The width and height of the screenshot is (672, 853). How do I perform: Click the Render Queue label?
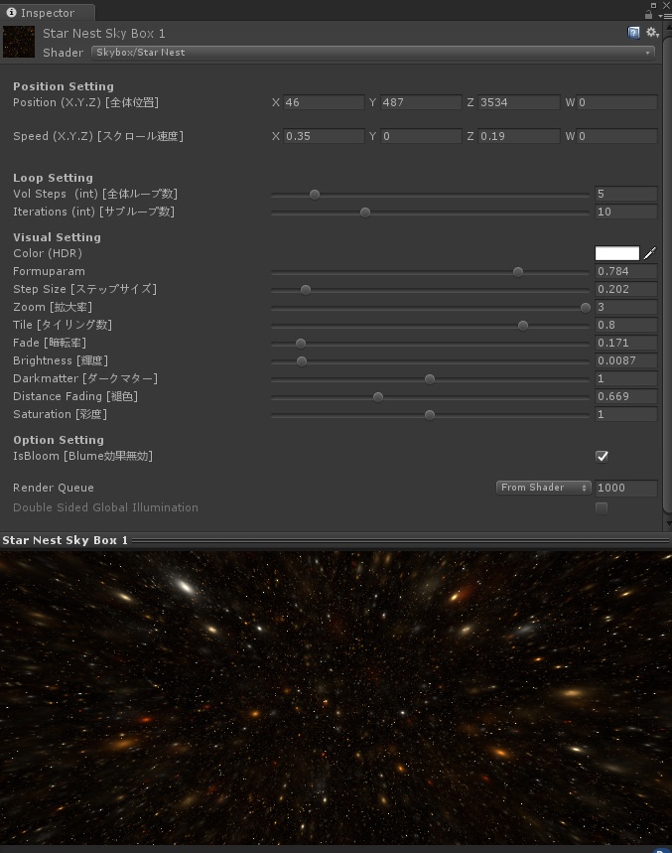(54, 488)
